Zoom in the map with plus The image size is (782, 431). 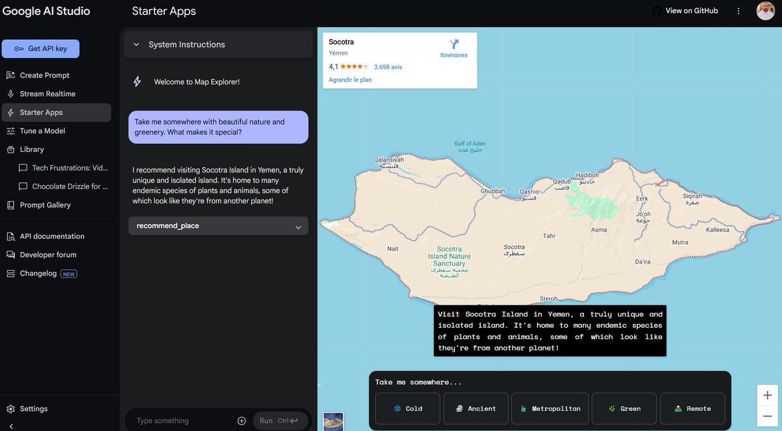tap(768, 395)
